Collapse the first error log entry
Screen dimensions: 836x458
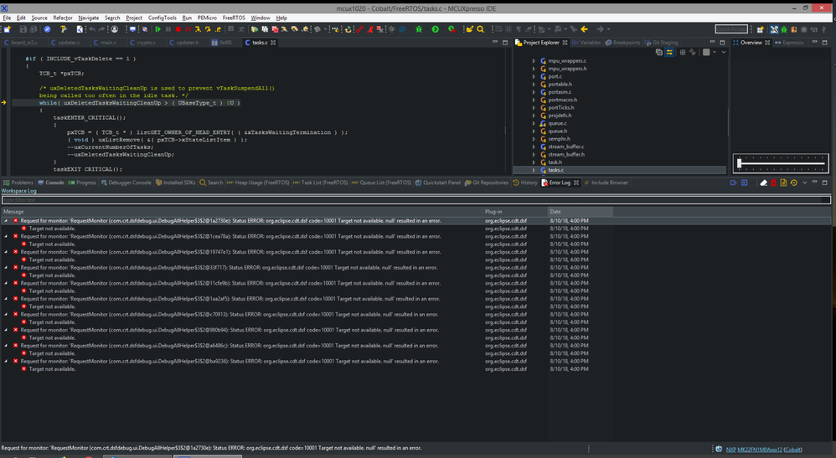[x=6, y=221]
